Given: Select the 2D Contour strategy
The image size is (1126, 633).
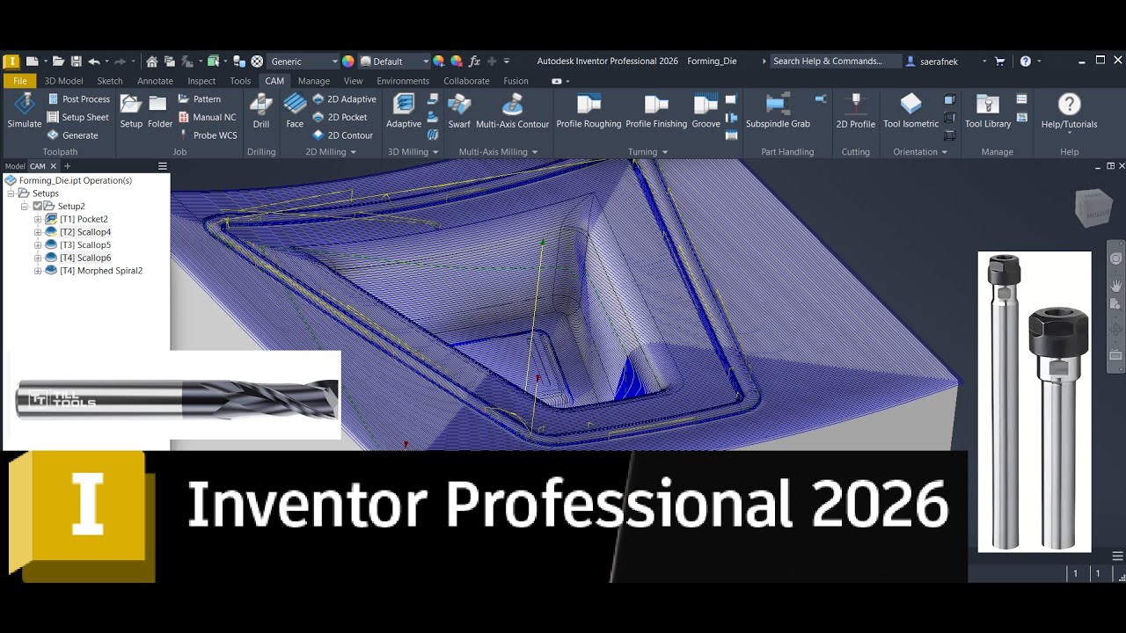Looking at the screenshot, I should click(342, 135).
